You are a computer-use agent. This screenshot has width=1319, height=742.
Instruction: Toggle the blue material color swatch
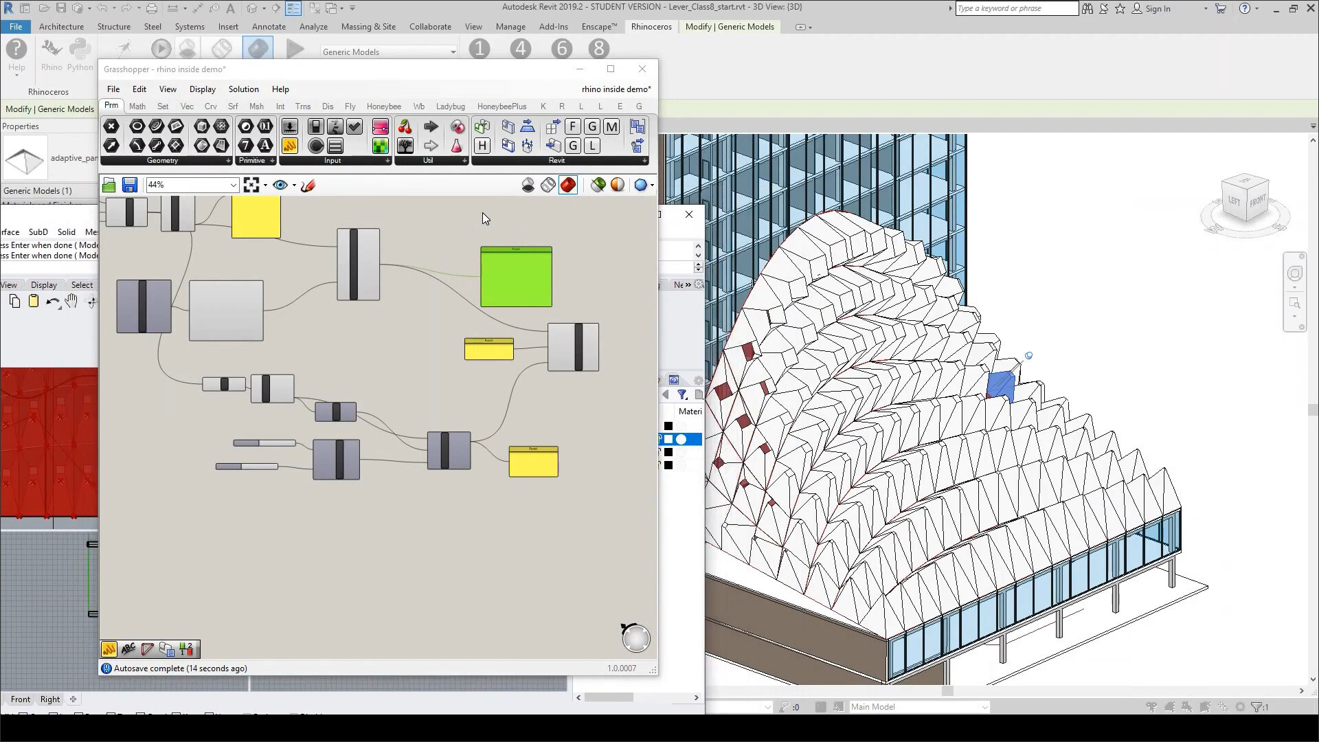pos(668,438)
